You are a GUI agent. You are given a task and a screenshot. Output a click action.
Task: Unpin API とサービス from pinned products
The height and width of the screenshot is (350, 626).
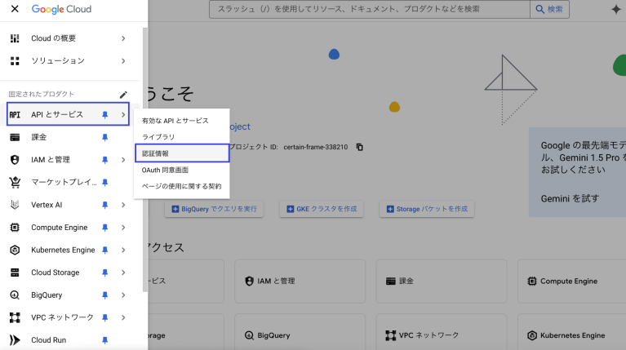click(x=105, y=115)
